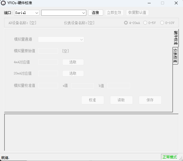Click the a值 input field
This screenshot has height=161, width=183.
(x=83, y=86)
